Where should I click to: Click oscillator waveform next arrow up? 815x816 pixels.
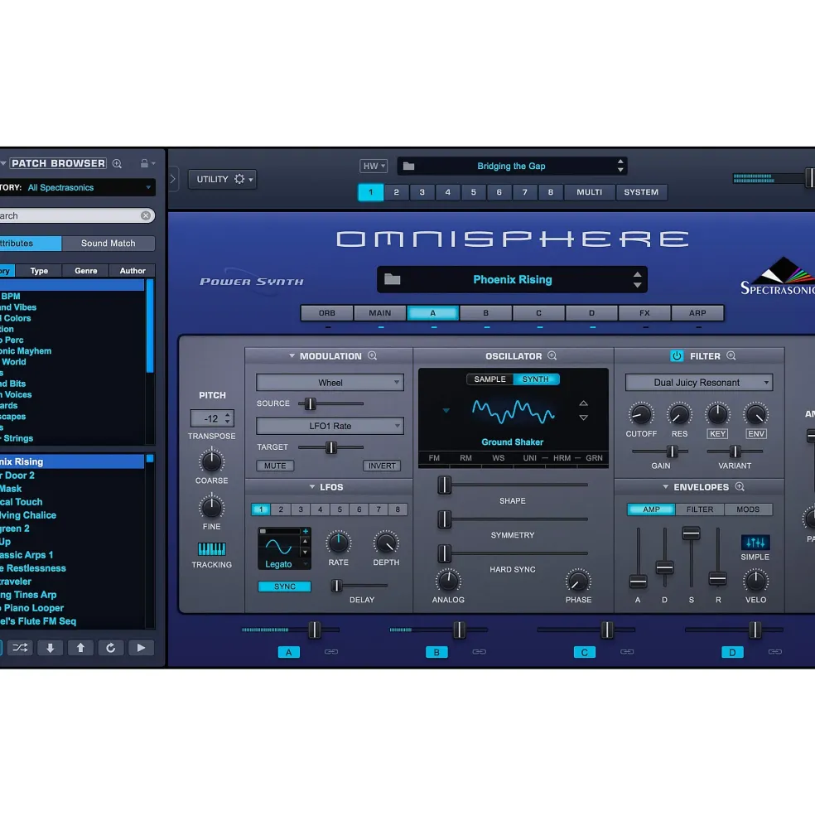pyautogui.click(x=583, y=403)
